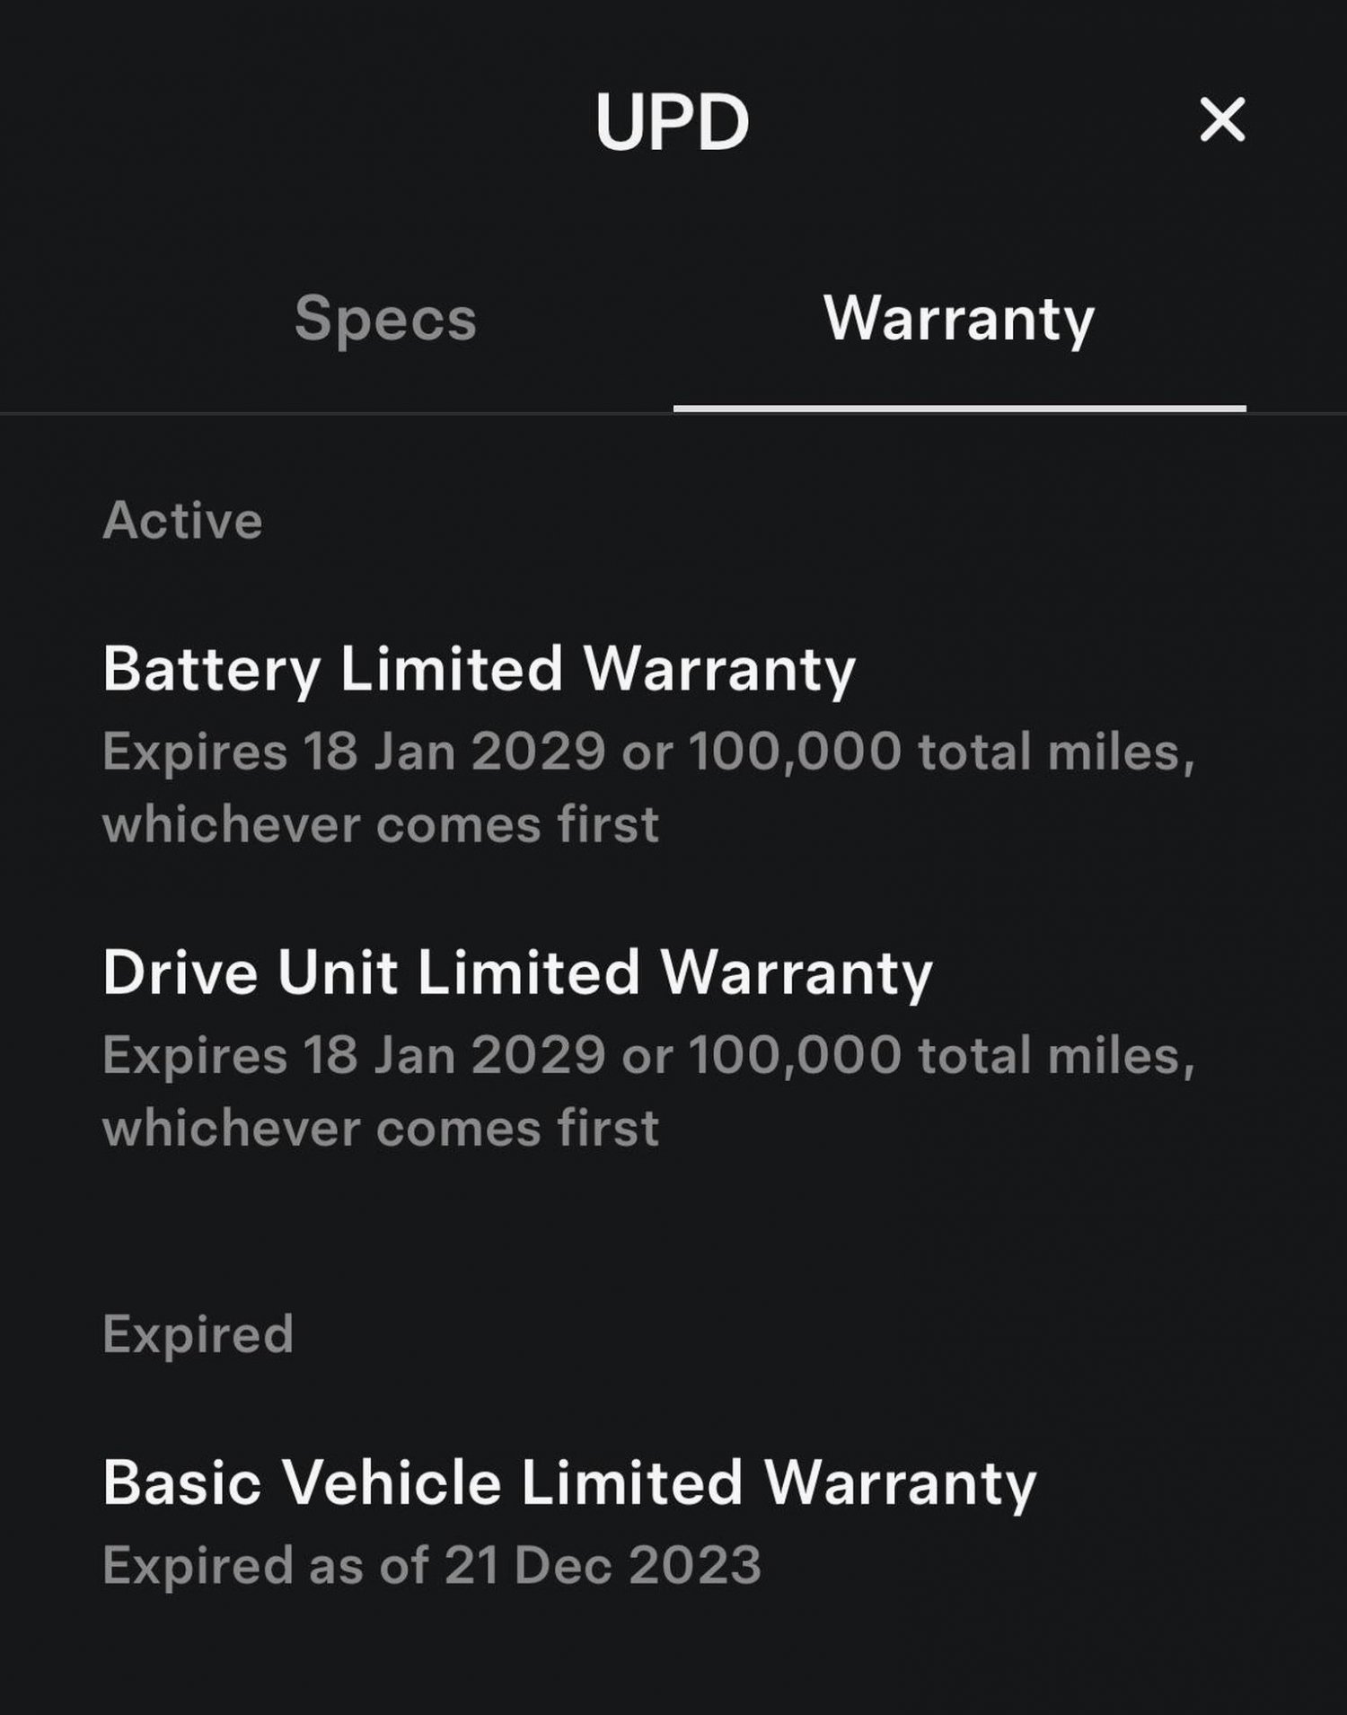
Task: Switch to the Specs tab
Action: [385, 319]
